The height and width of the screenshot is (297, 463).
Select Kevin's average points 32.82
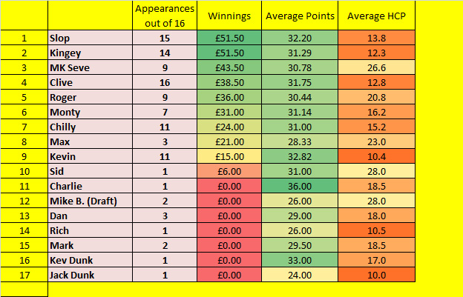[x=300, y=156]
